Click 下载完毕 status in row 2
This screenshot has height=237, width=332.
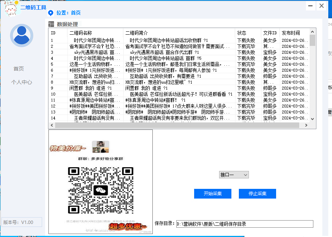(246, 46)
